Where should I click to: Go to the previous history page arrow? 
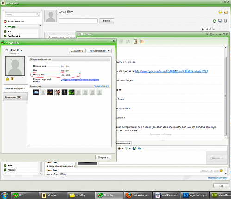coord(219,29)
